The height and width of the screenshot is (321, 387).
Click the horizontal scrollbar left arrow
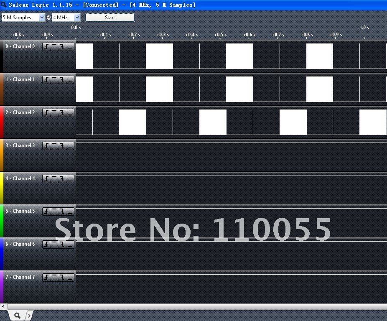pyautogui.click(x=3, y=307)
